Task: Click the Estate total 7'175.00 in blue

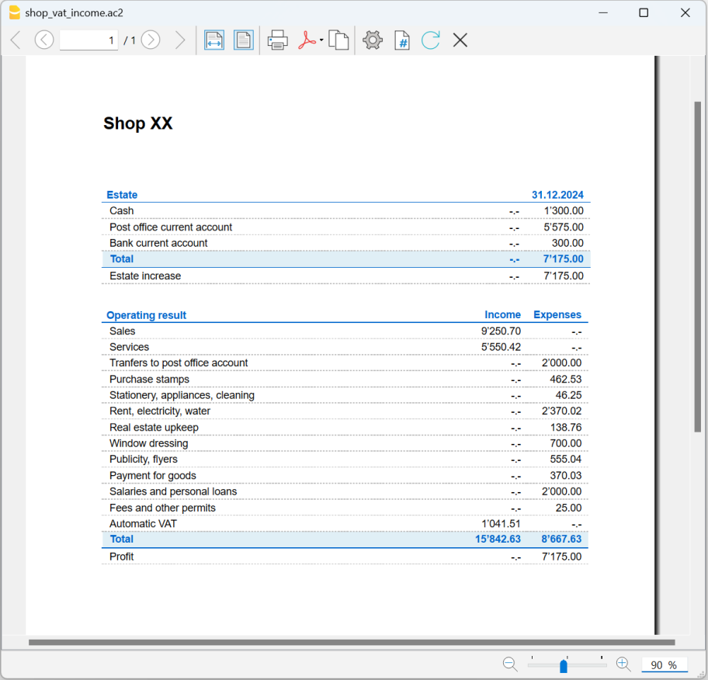Action: (563, 258)
